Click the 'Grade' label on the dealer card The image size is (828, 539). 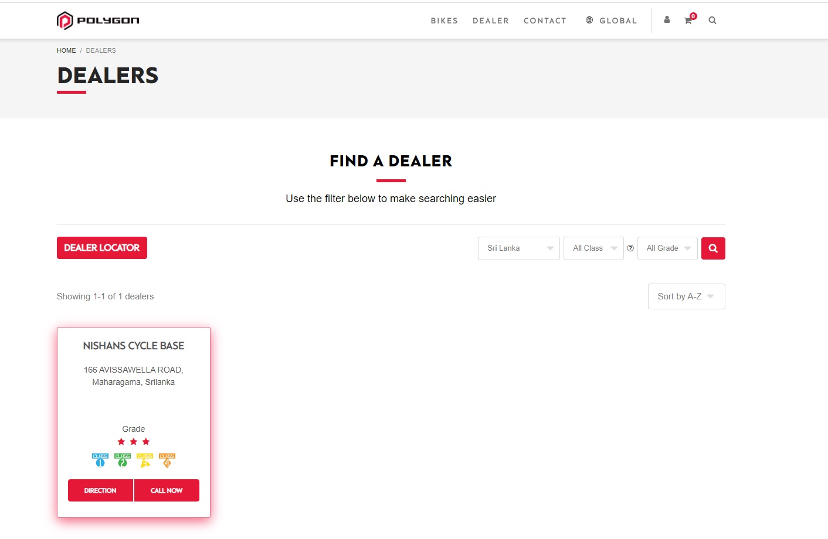pos(134,429)
